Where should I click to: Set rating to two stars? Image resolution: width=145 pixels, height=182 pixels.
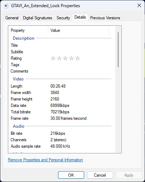click(59, 58)
